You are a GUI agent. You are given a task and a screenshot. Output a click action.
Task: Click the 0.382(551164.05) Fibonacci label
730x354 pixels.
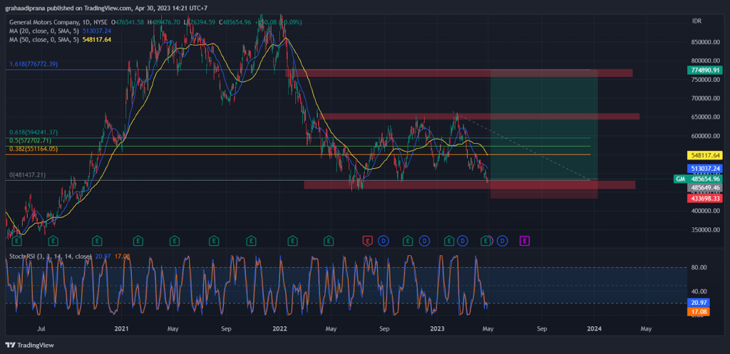tap(33, 149)
